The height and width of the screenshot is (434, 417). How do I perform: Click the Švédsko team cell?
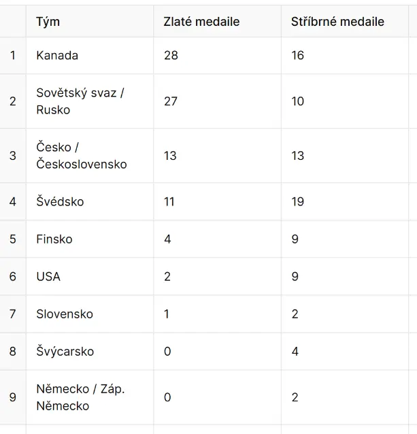pos(90,201)
